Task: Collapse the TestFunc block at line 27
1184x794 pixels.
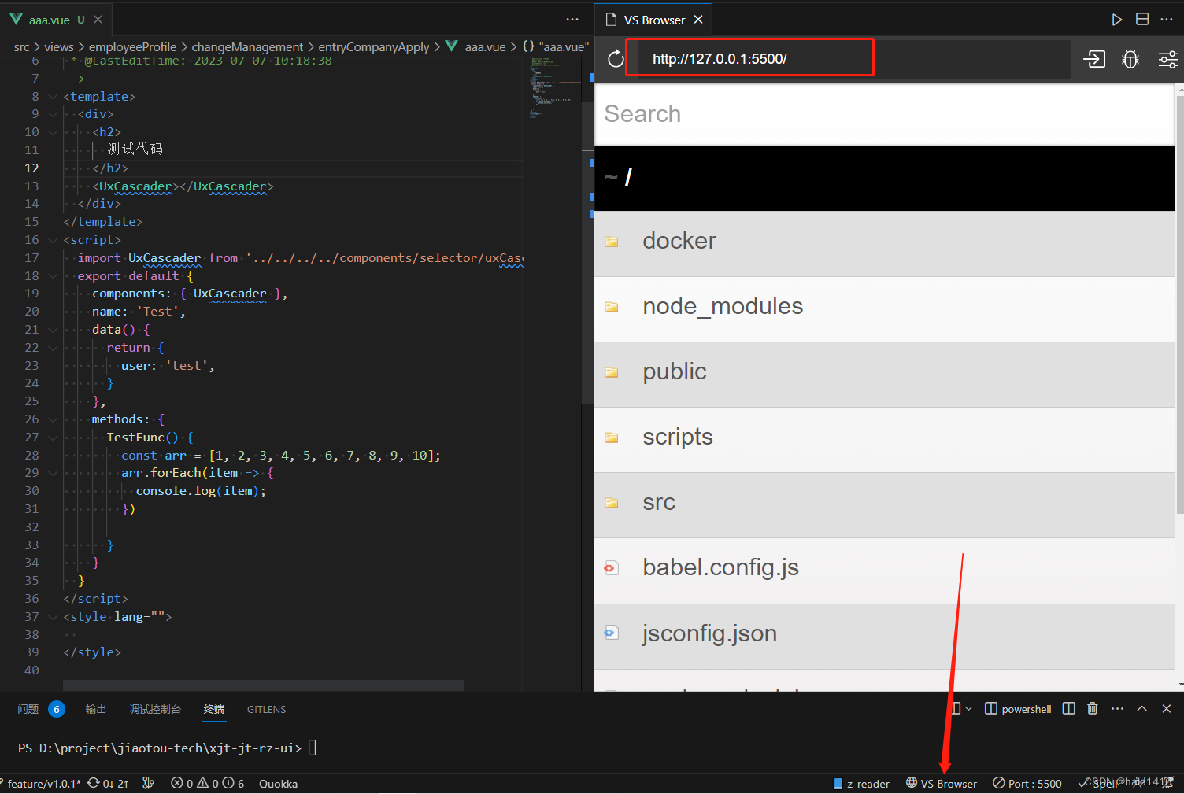Action: (x=53, y=438)
